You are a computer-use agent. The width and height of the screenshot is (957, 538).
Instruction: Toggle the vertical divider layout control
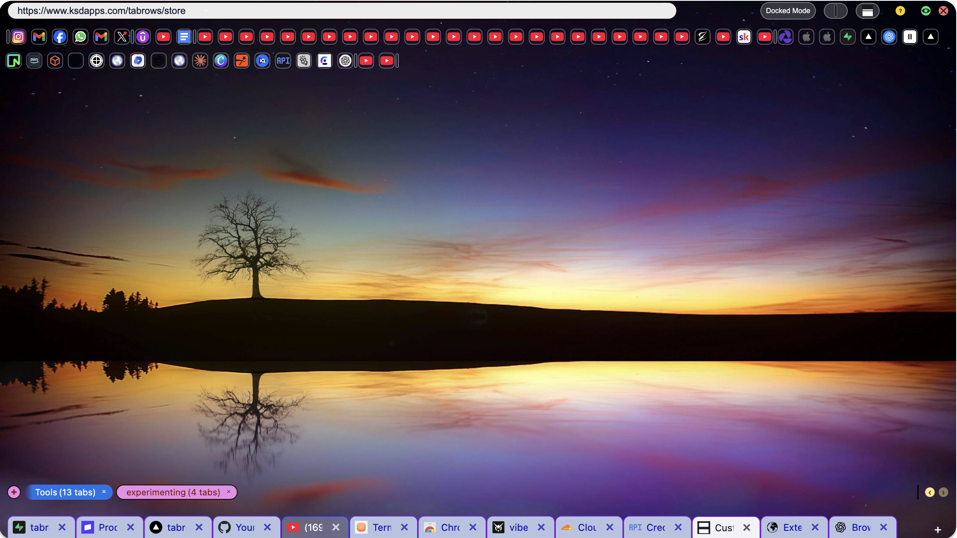[836, 11]
